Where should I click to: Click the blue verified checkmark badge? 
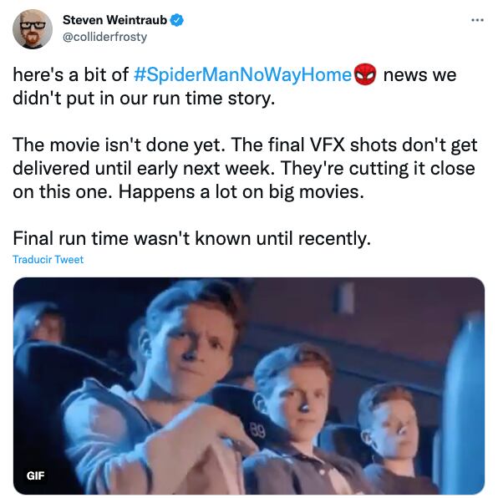tap(176, 20)
